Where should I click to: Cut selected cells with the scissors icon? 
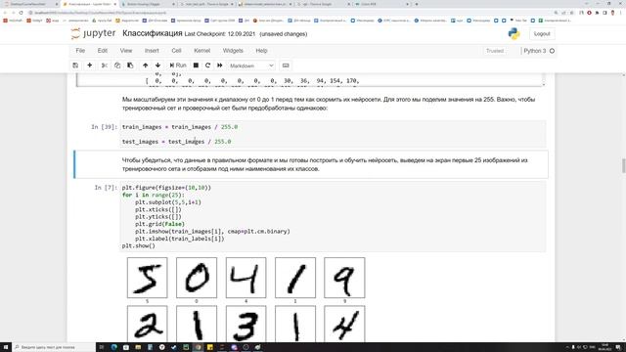click(105, 66)
